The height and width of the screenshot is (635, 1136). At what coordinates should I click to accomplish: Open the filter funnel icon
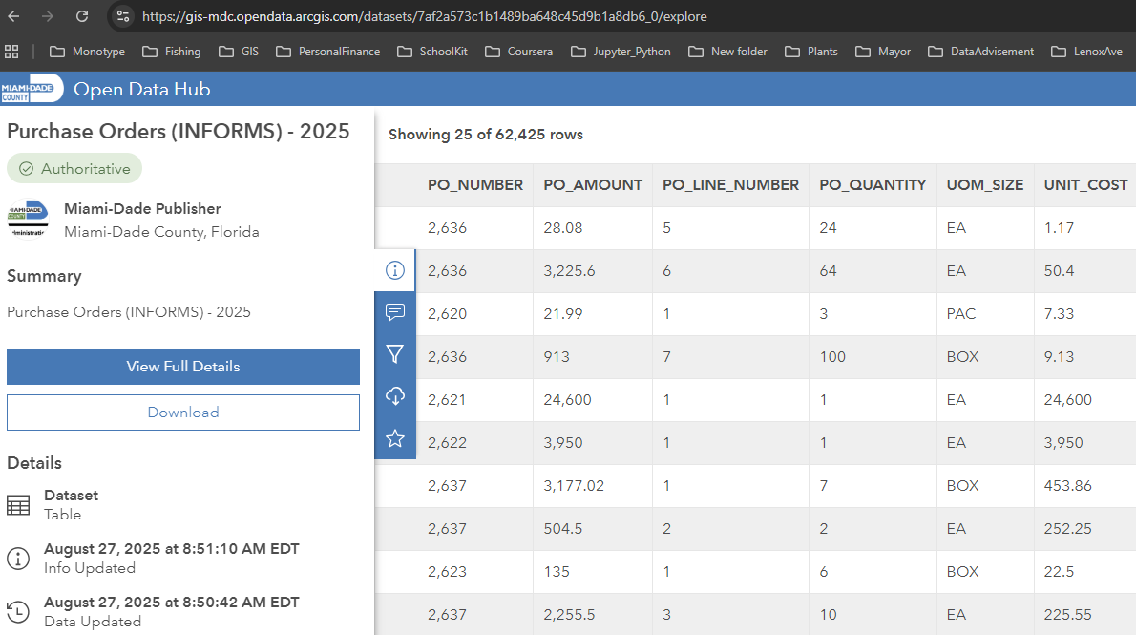point(395,354)
